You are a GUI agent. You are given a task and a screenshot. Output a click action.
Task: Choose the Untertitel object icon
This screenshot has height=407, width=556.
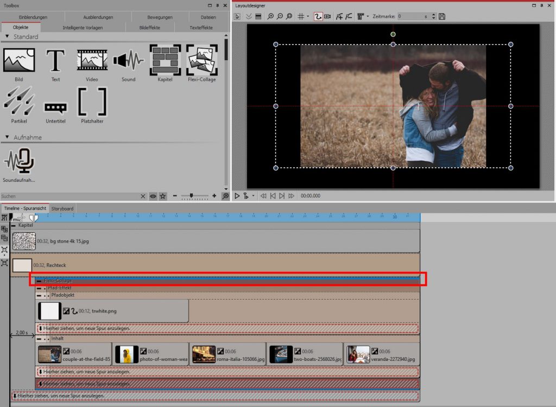[55, 107]
